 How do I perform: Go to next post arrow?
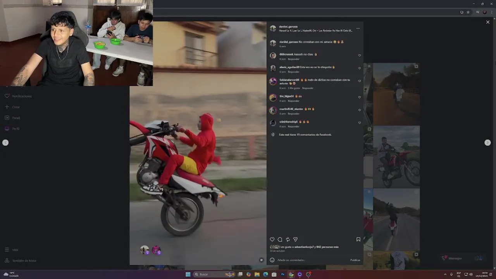pyautogui.click(x=487, y=143)
